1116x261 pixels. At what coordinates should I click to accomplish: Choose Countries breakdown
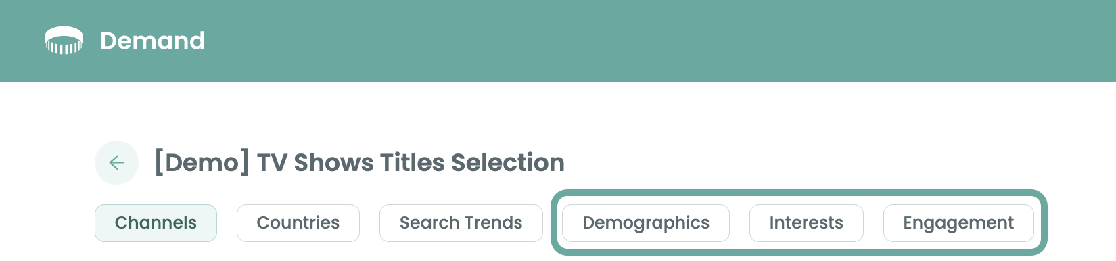pyautogui.click(x=298, y=223)
